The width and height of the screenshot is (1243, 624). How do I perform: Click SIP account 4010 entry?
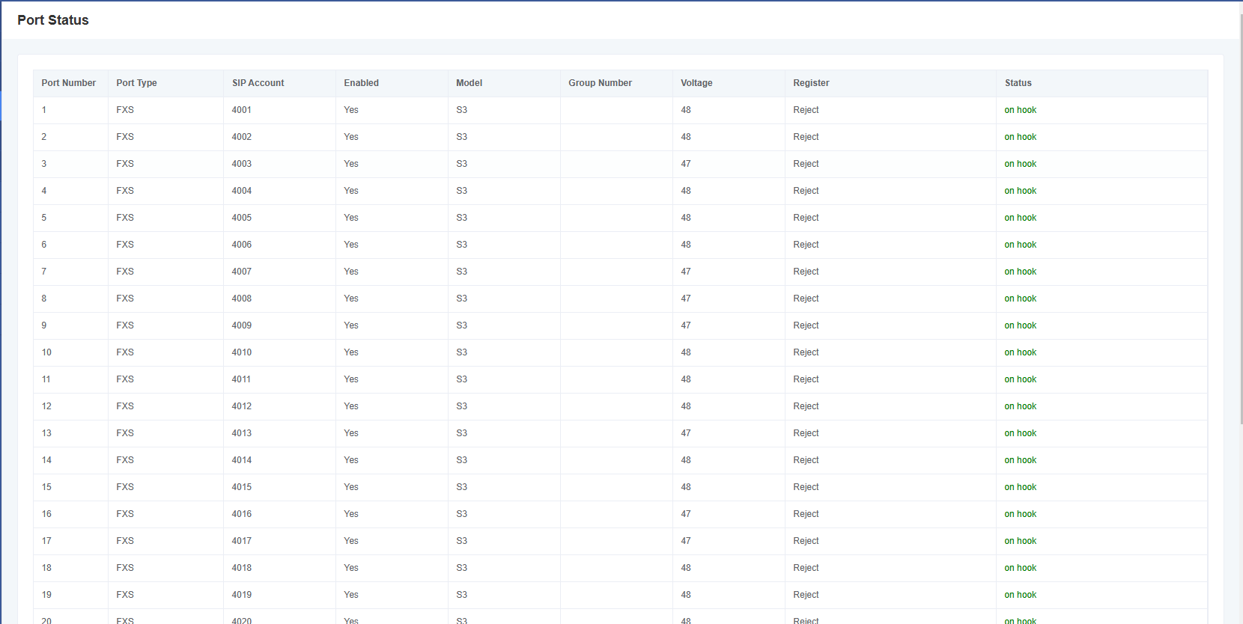pos(241,352)
